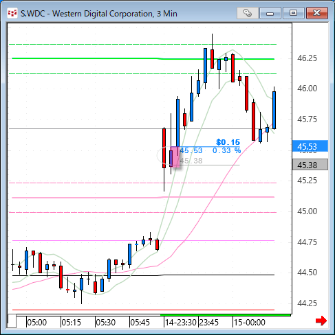Click the 23:45 time axis label
335x335 pixels.
click(x=209, y=323)
